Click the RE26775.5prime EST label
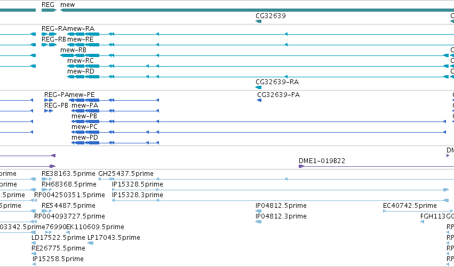Viewport: 454px width, 267px height. pyautogui.click(x=58, y=248)
